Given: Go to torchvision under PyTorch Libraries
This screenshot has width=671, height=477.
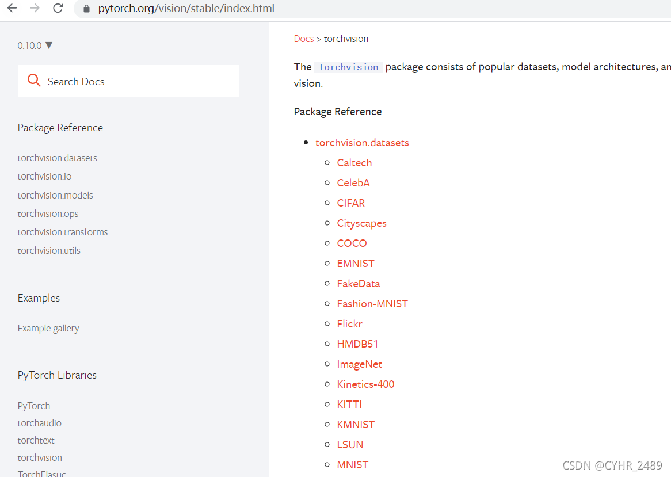Looking at the screenshot, I should [40, 458].
